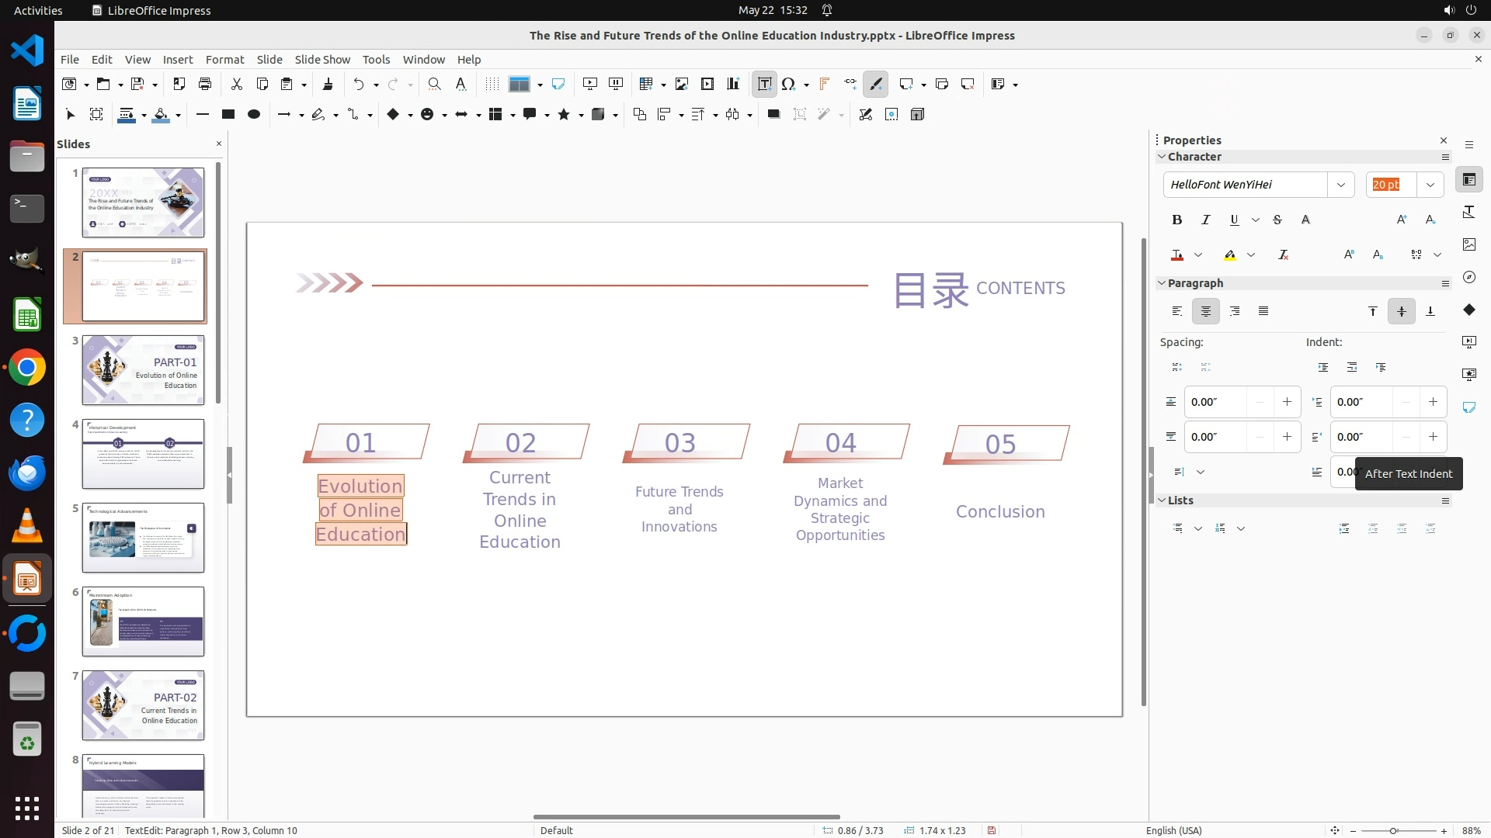
Task: Open the Slide Show menu
Action: tap(322, 59)
